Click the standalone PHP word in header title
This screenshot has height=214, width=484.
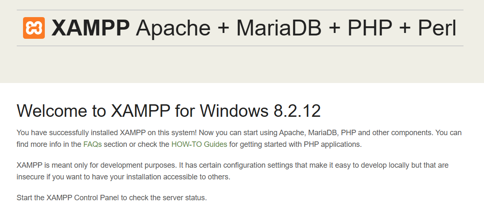(x=369, y=28)
